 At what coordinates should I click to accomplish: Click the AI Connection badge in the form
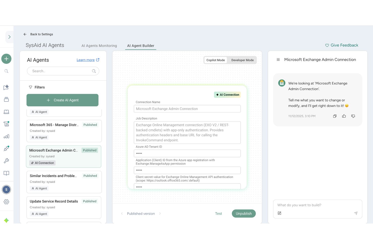228,95
